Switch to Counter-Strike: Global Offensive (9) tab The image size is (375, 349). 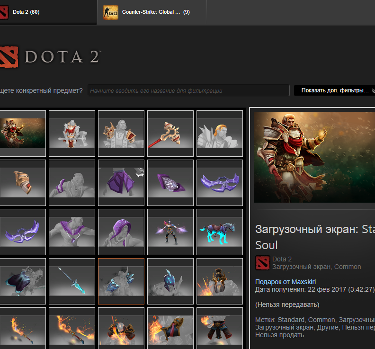(152, 12)
